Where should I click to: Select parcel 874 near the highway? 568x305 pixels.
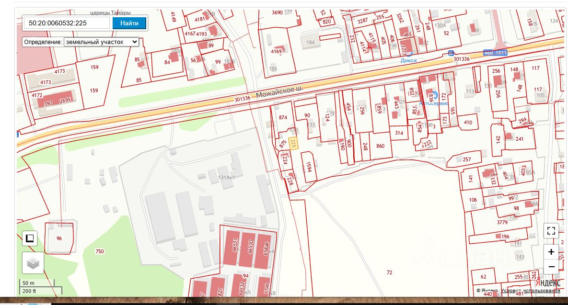283,118
